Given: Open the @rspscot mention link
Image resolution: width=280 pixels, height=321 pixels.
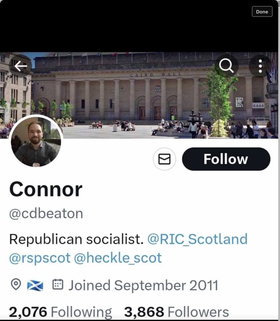Looking at the screenshot, I should tap(39, 258).
